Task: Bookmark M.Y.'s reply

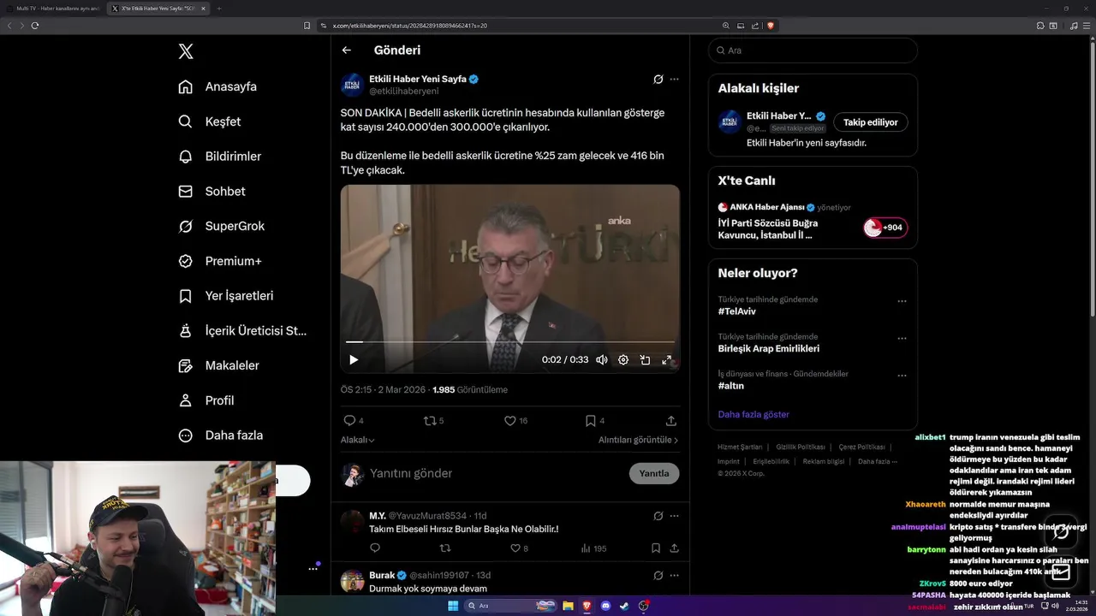Action: [x=655, y=548]
